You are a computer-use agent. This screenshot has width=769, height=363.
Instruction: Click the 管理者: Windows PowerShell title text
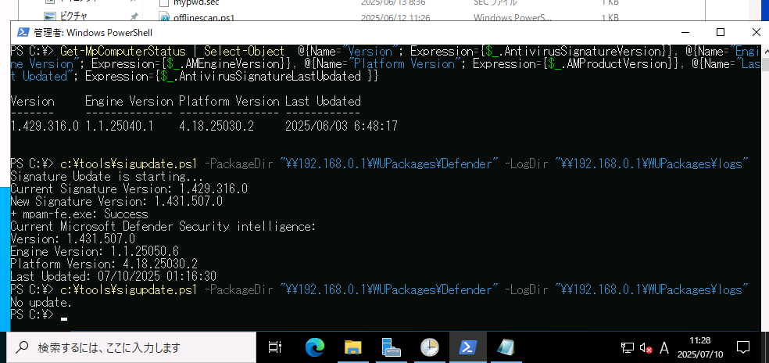[93, 33]
